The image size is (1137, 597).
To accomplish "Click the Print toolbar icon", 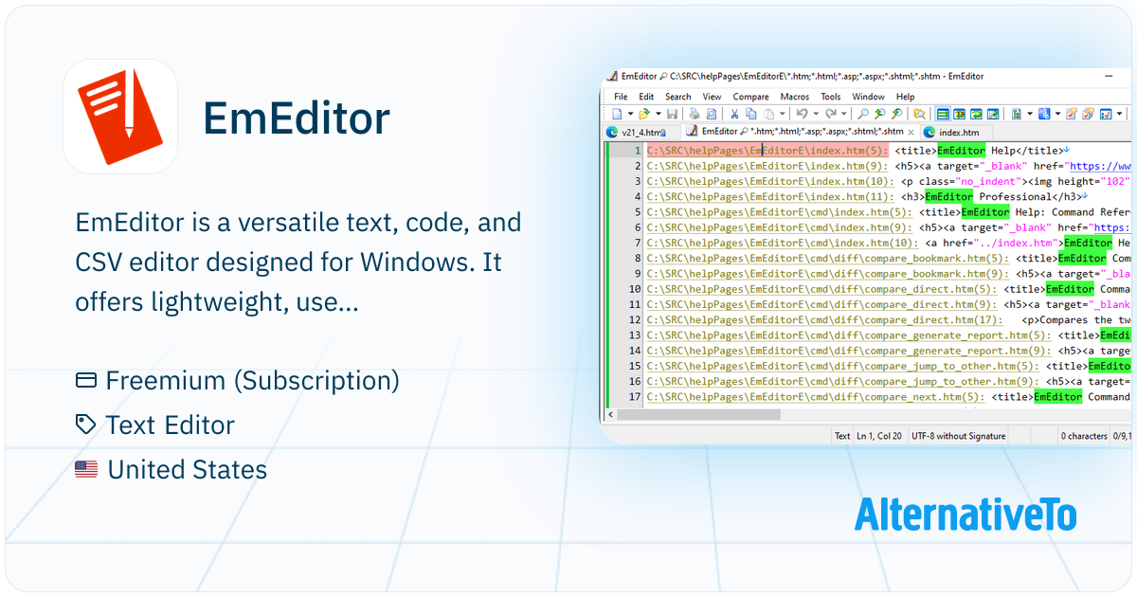I will click(x=695, y=114).
